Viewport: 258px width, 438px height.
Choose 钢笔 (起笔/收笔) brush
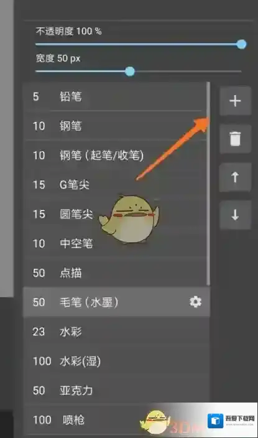click(116, 156)
